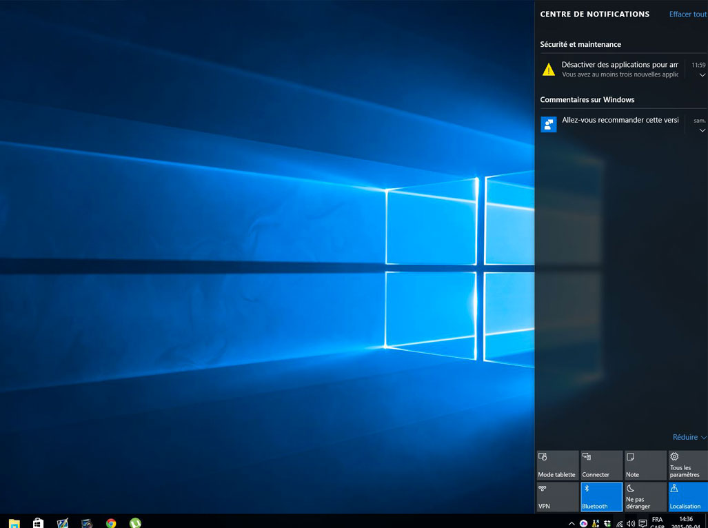The height and width of the screenshot is (528, 708).
Task: Open the Wi-Fi network tray icon
Action: (620, 523)
